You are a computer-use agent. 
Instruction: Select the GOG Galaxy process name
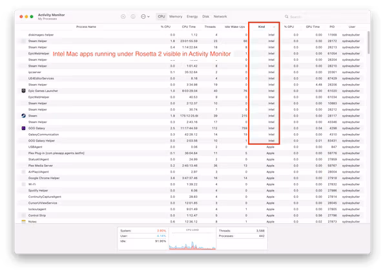37,128
